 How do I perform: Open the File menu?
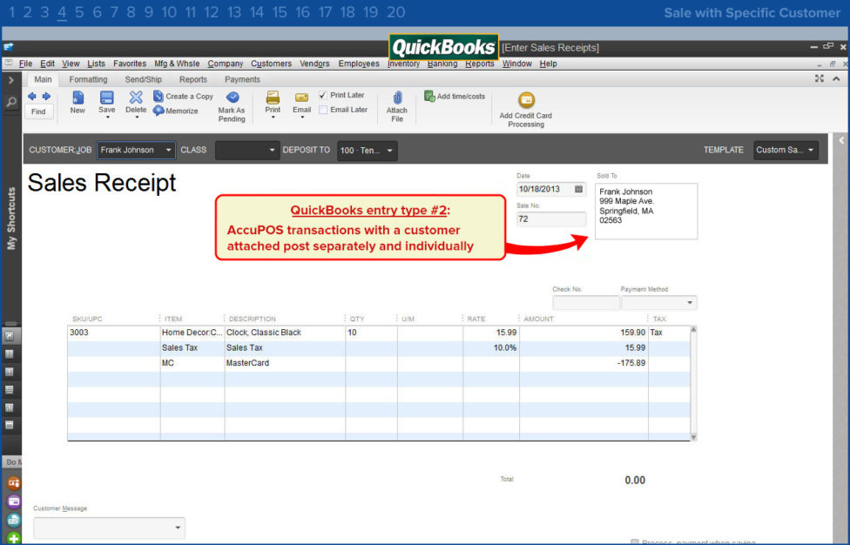click(25, 64)
